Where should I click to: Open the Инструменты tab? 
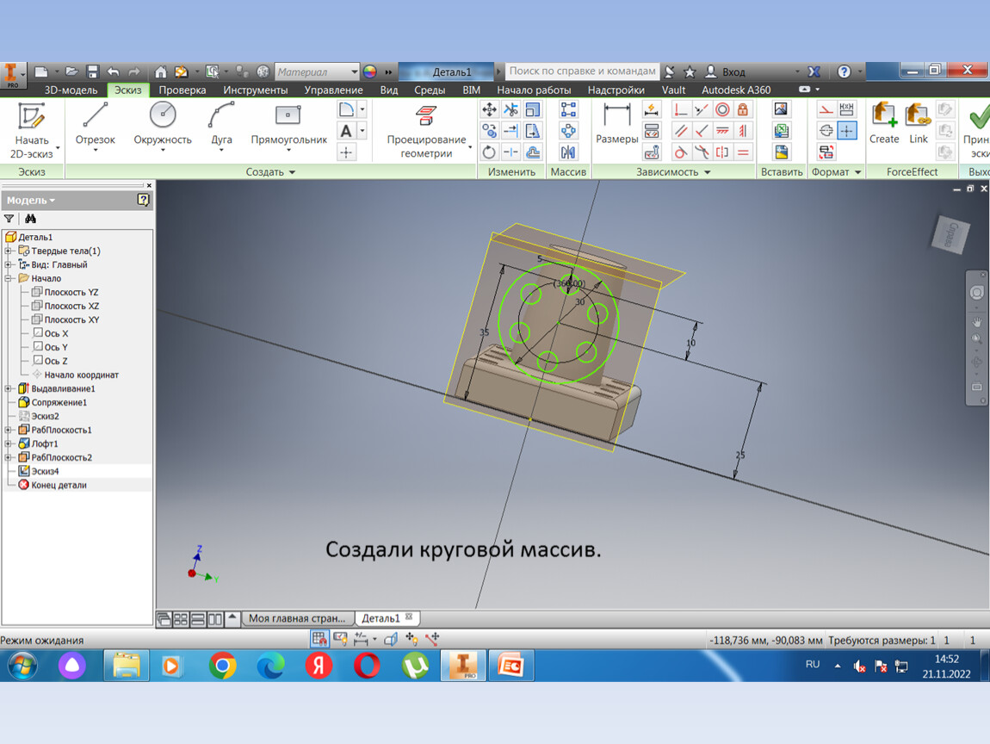(x=255, y=90)
